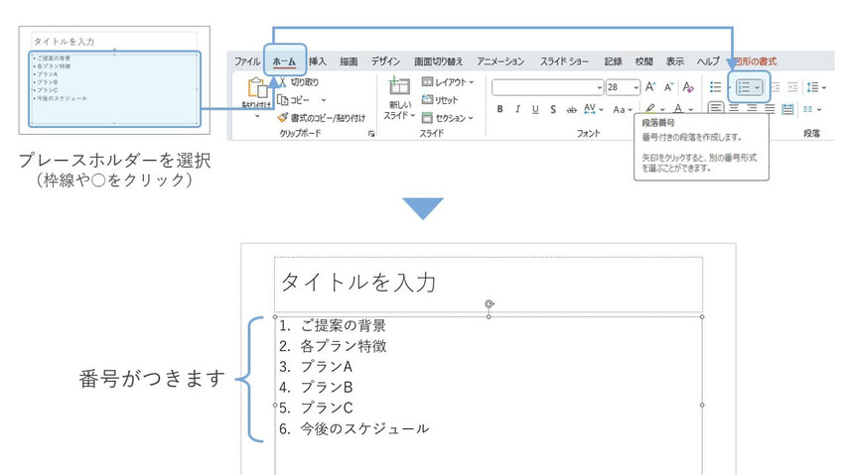
Task: Click the Format Painter (書式のコピー/貼り付け) brush
Action: (282, 117)
